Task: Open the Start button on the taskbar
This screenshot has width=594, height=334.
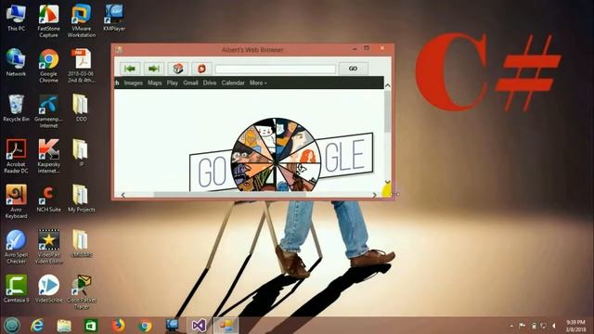Action: pos(12,326)
